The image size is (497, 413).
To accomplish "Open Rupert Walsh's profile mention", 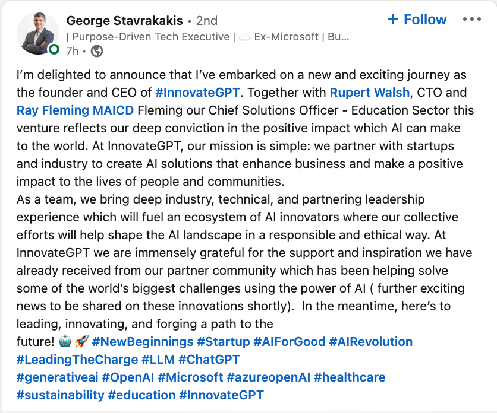I will point(370,93).
